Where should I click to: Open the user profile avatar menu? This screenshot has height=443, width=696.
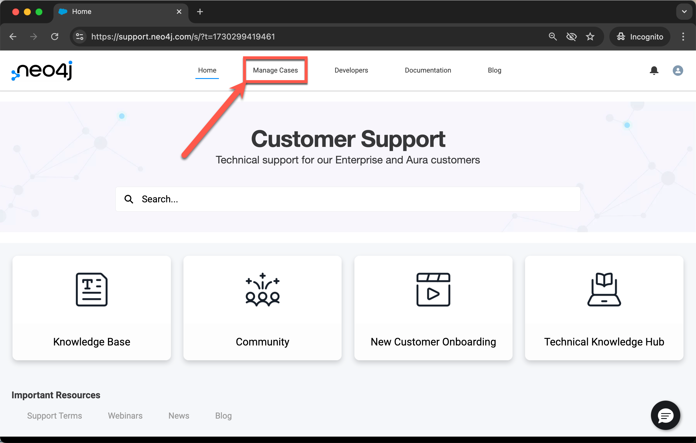coord(678,70)
